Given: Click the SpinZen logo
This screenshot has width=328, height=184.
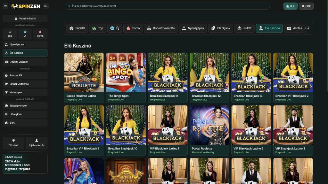Looking at the screenshot, I should (x=26, y=6).
